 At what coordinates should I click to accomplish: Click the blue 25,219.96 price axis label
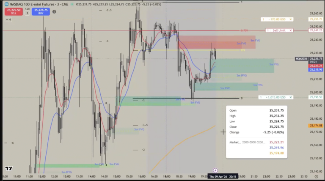click(316, 70)
